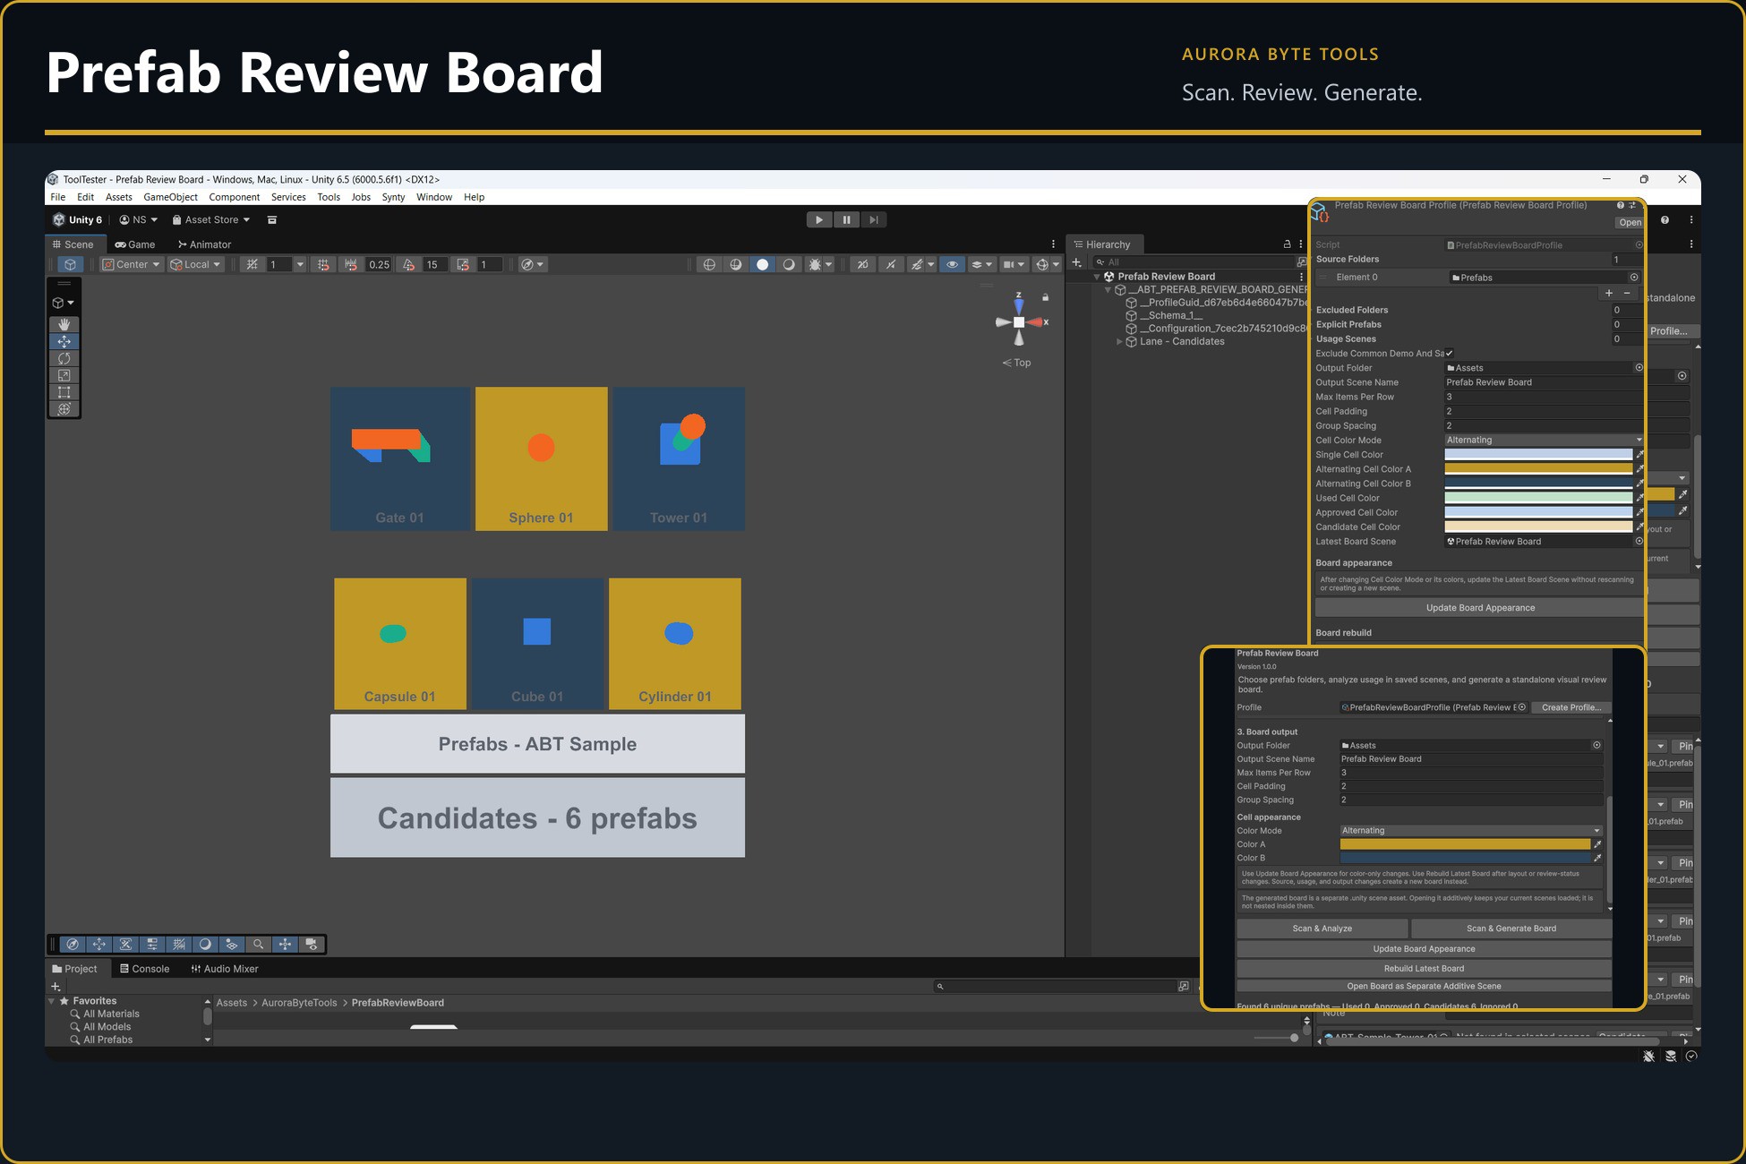Toggle the Hierarchy panel lock icon
The width and height of the screenshot is (1746, 1164).
(1288, 244)
